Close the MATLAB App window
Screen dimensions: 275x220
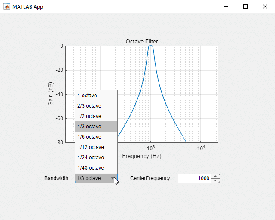265,7
